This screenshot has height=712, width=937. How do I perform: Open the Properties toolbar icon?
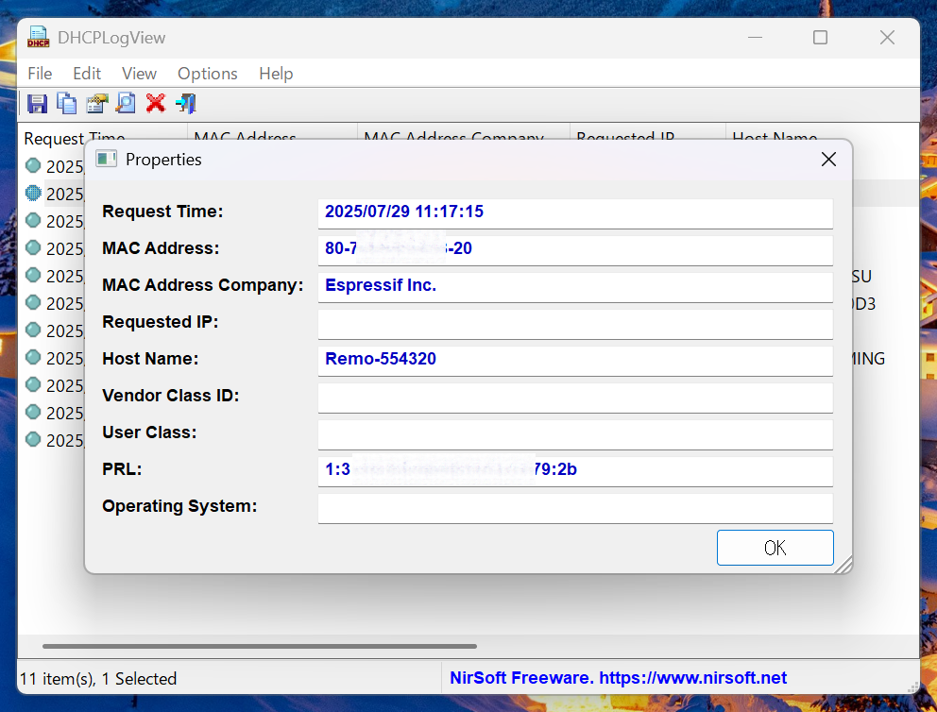coord(96,104)
